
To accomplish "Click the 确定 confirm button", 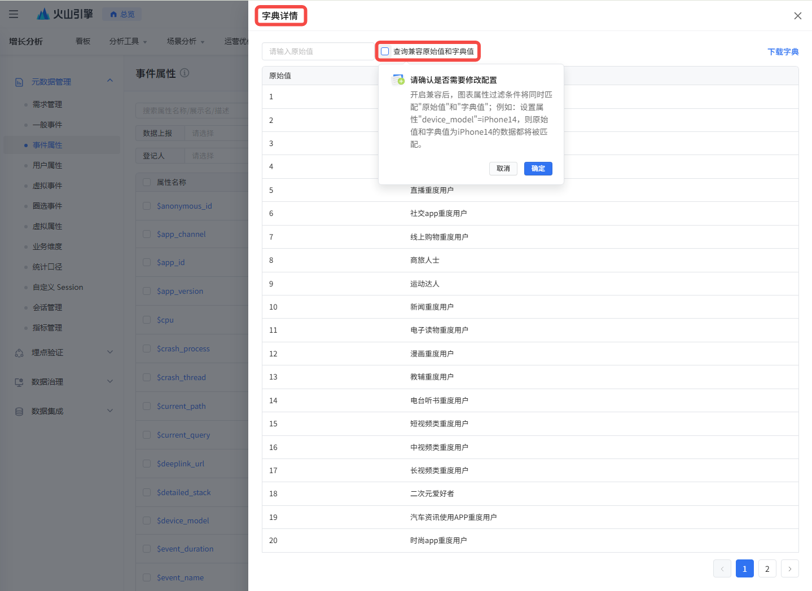I will [538, 169].
